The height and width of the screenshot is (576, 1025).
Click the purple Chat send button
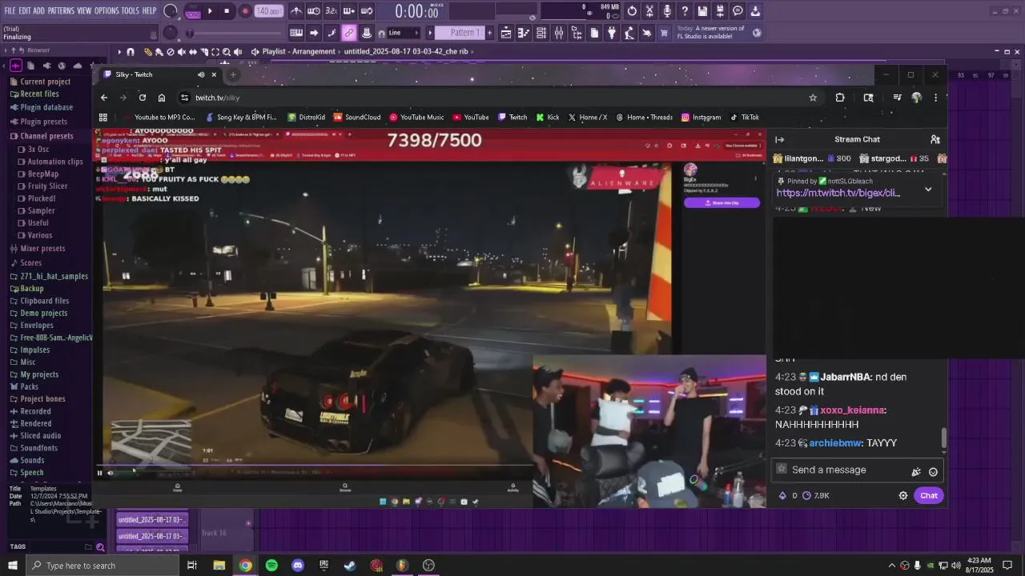pyautogui.click(x=929, y=496)
